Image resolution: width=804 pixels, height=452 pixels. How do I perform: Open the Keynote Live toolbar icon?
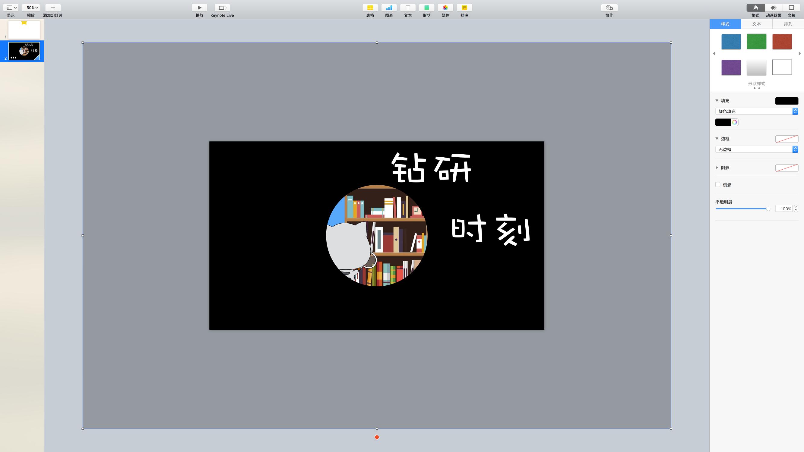[222, 8]
